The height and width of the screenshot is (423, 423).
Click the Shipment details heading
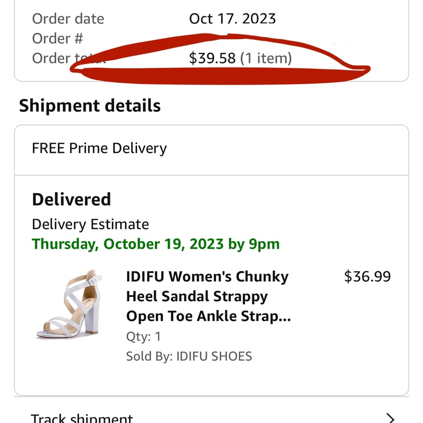(90, 106)
